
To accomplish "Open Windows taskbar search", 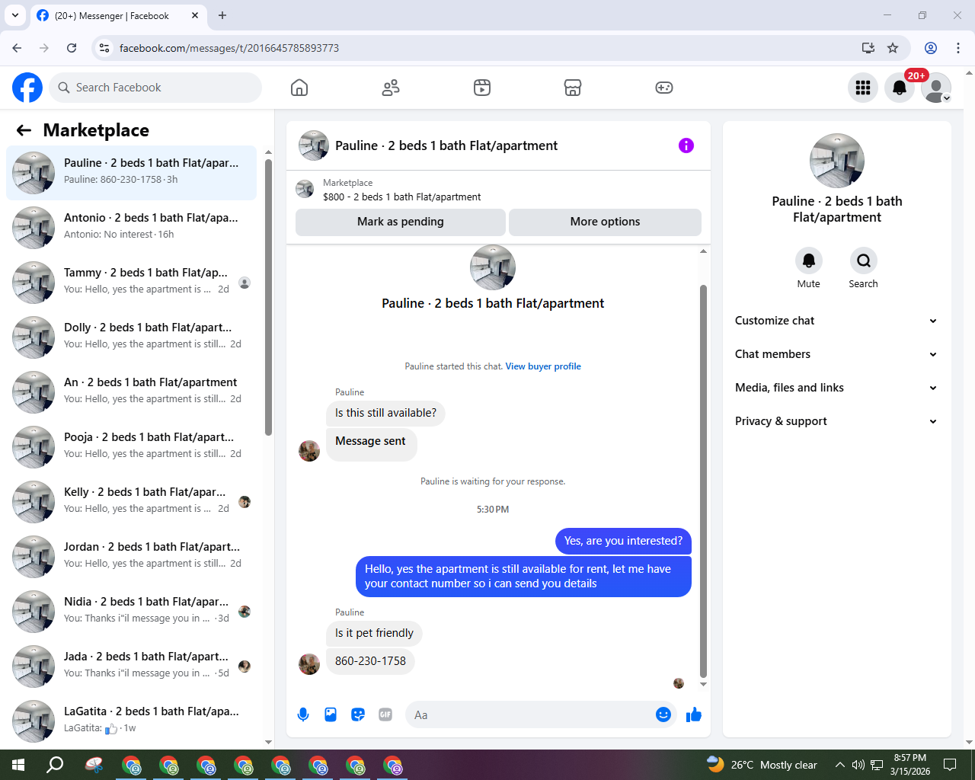I will (55, 765).
